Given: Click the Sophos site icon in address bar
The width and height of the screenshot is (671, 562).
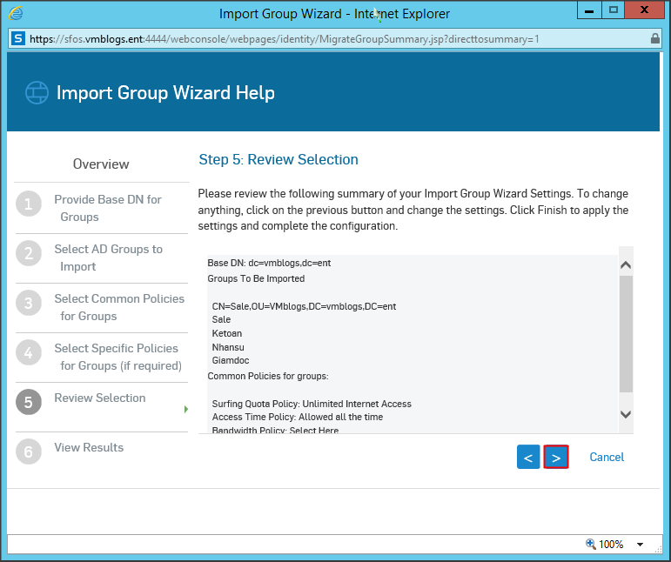Looking at the screenshot, I should pos(18,38).
